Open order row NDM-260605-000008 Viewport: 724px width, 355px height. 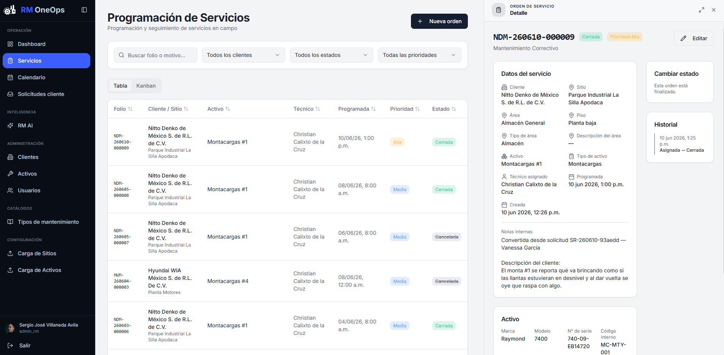pos(288,189)
